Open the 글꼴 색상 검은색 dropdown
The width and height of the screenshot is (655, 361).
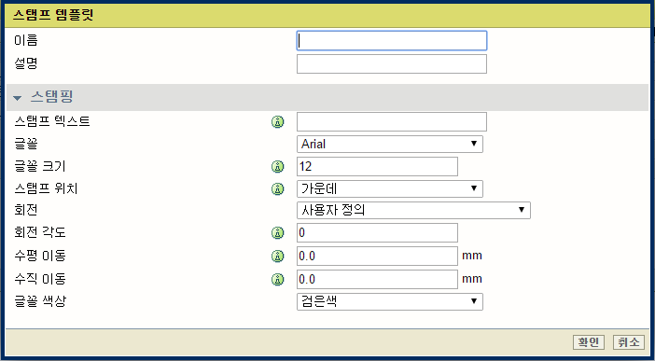(390, 301)
